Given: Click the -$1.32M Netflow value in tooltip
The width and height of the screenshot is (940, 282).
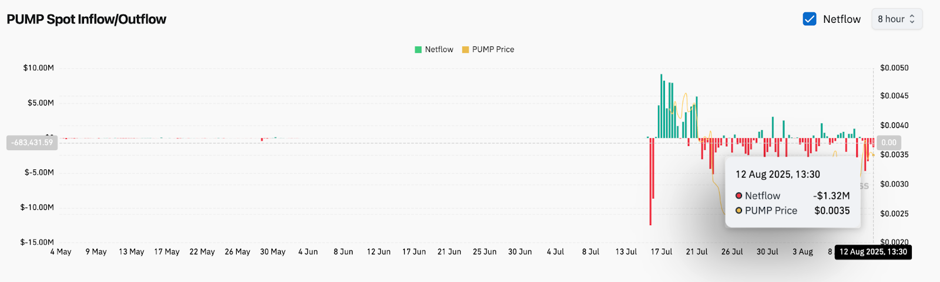Looking at the screenshot, I should (831, 196).
